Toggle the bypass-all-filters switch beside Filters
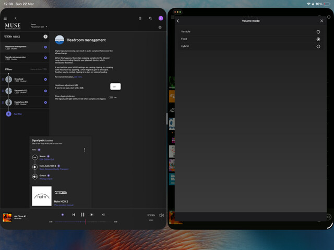Image resolution: width=334 pixels, height=250 pixels. click(x=44, y=69)
